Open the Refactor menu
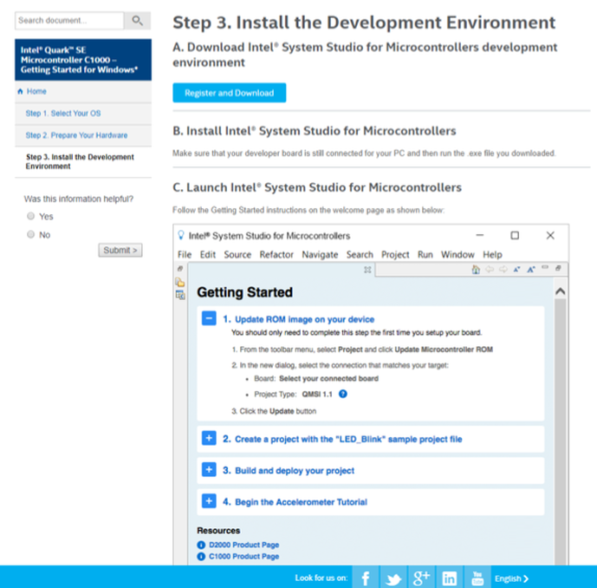The width and height of the screenshot is (597, 588). point(276,255)
